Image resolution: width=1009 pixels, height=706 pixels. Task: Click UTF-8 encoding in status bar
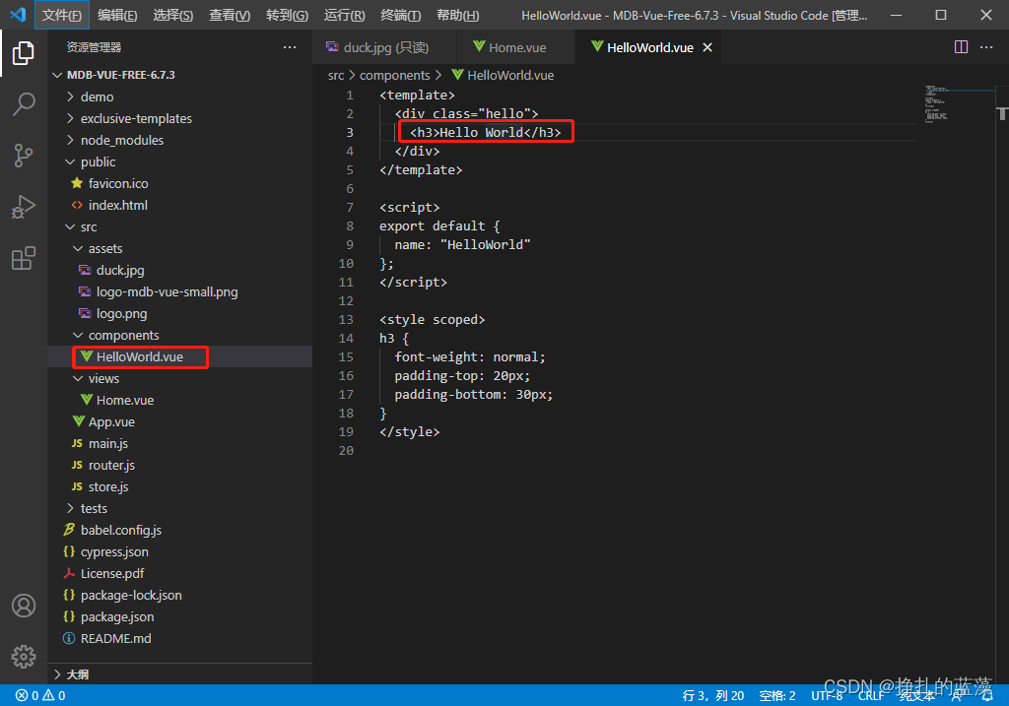[827, 696]
